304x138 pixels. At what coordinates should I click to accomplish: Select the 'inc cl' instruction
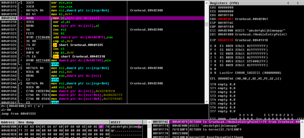tap(102, 49)
